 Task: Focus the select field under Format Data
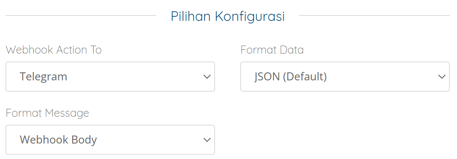(x=345, y=77)
